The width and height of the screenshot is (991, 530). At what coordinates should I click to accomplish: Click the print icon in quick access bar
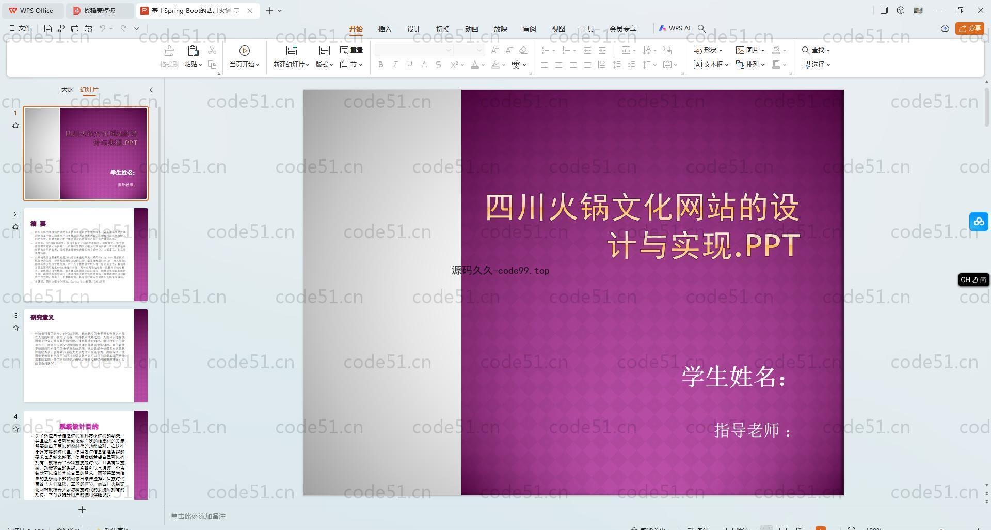tap(75, 28)
